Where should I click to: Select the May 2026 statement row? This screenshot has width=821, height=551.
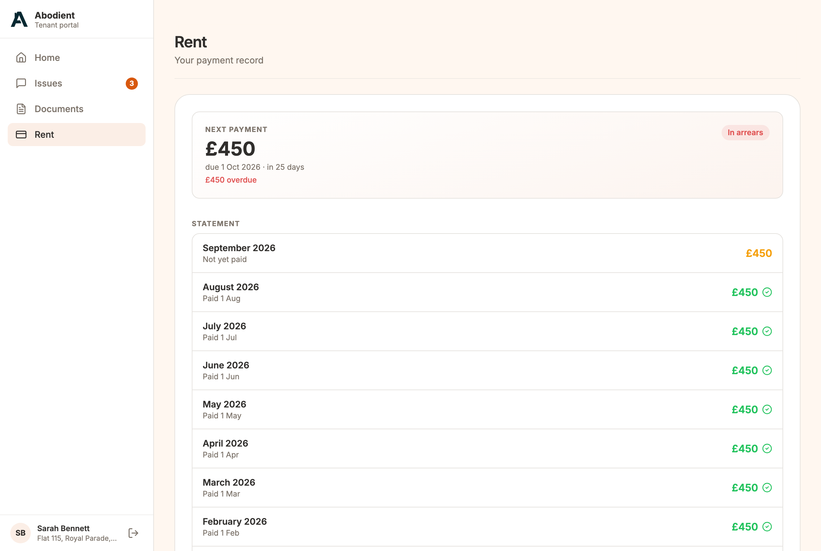(487, 409)
